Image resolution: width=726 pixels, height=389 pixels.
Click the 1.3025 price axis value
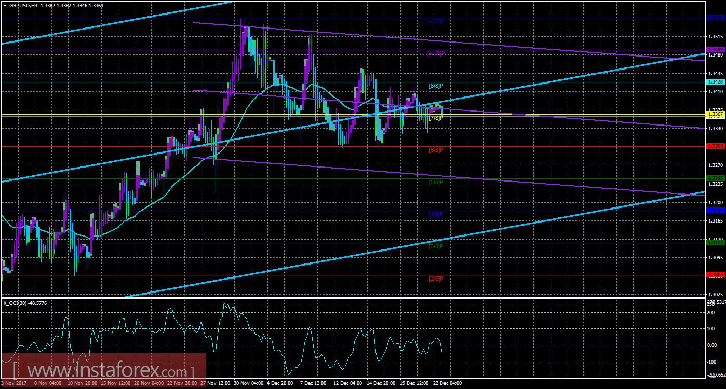tap(716, 295)
